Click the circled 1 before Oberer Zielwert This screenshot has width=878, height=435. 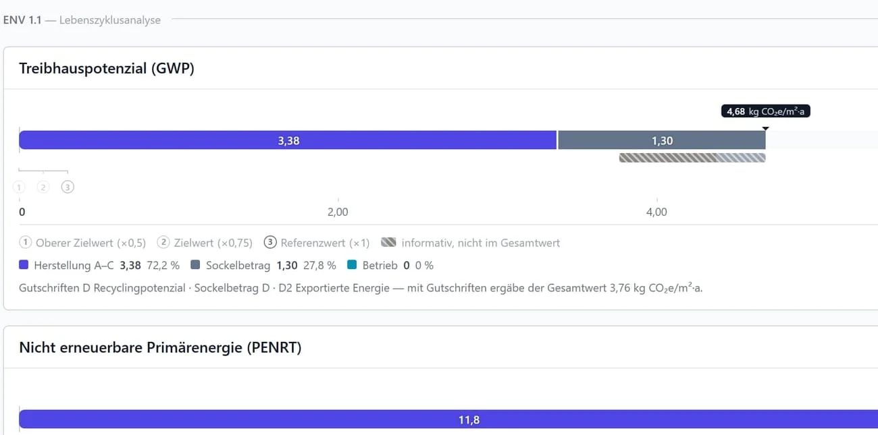tap(25, 243)
